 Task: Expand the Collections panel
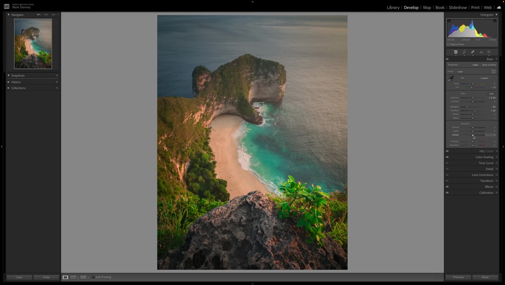pos(8,88)
